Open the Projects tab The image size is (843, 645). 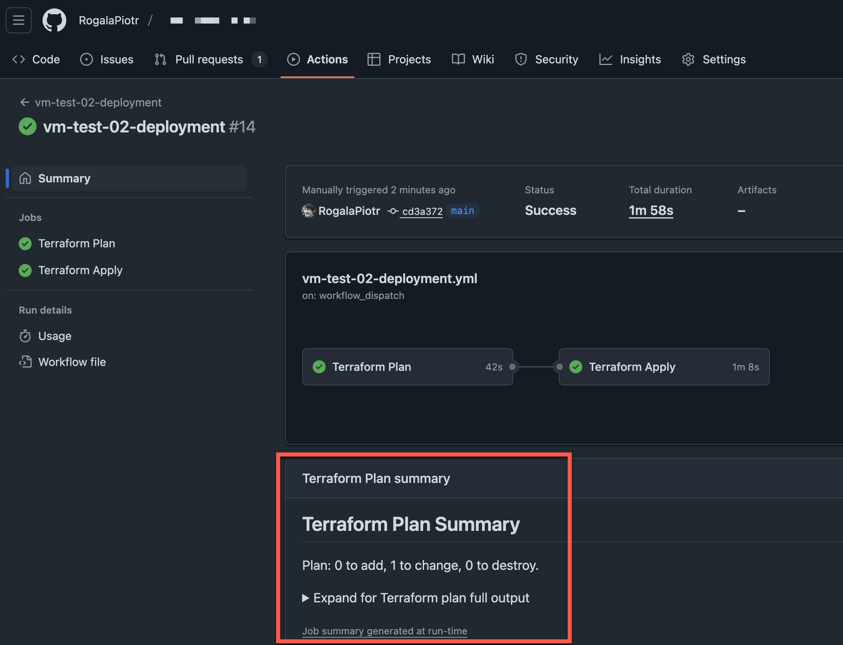[399, 59]
